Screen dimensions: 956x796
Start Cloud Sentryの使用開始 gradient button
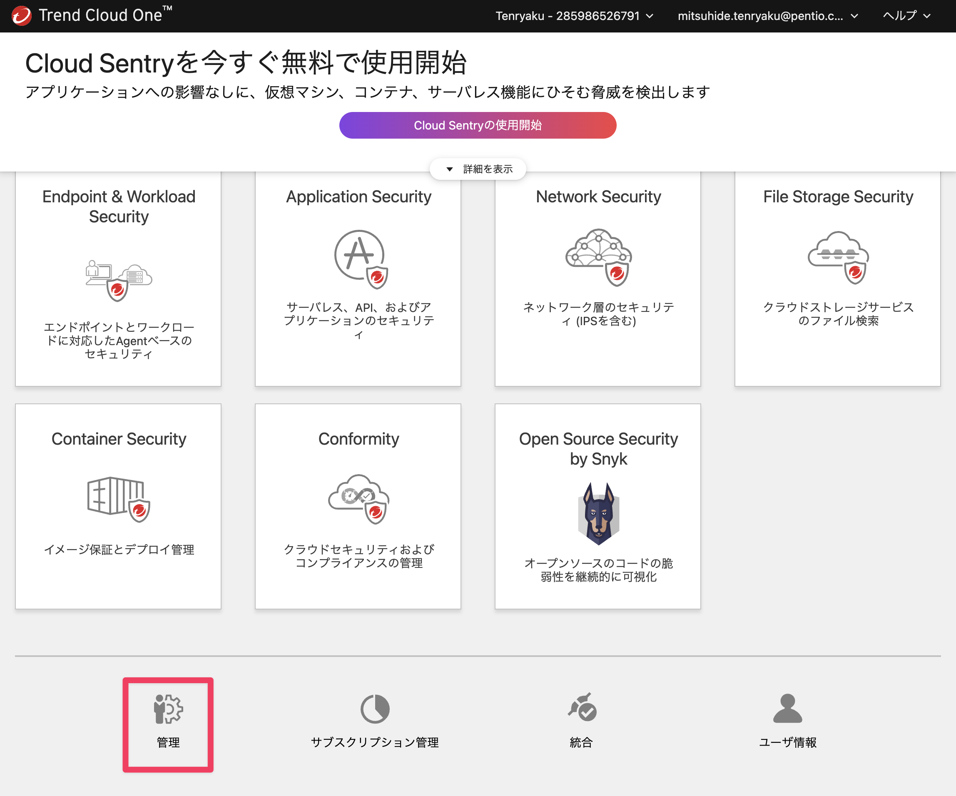[478, 125]
